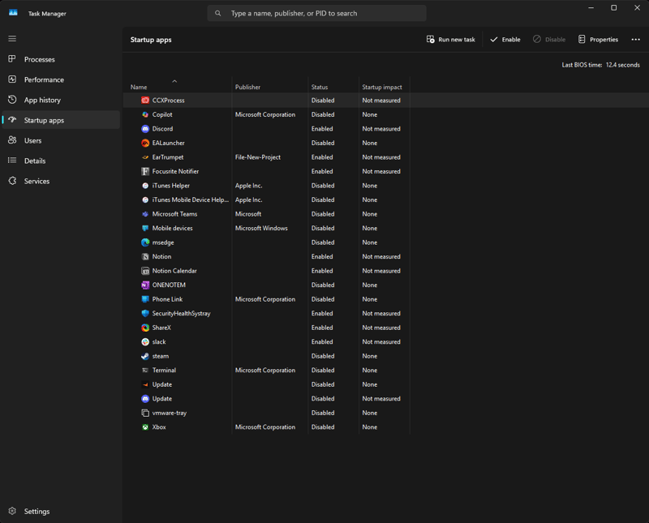Toggle the hamburger navigation menu

point(12,38)
